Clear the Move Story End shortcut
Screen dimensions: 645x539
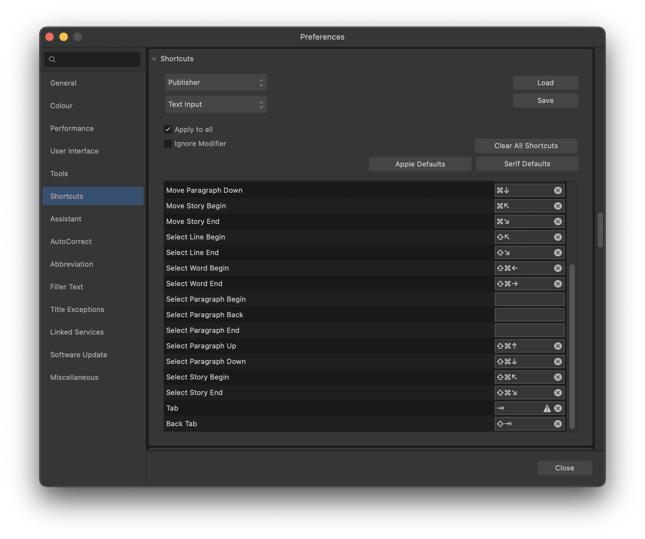558,221
